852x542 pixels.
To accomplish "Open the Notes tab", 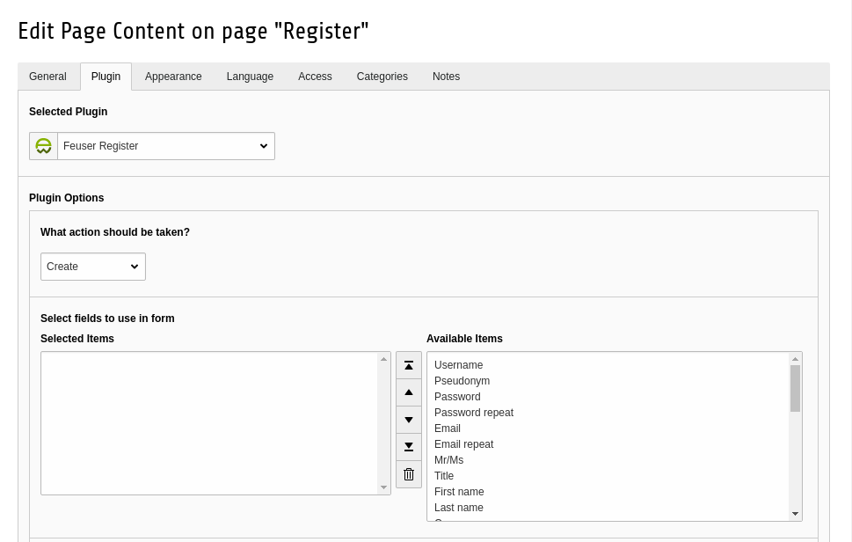I will tap(446, 77).
